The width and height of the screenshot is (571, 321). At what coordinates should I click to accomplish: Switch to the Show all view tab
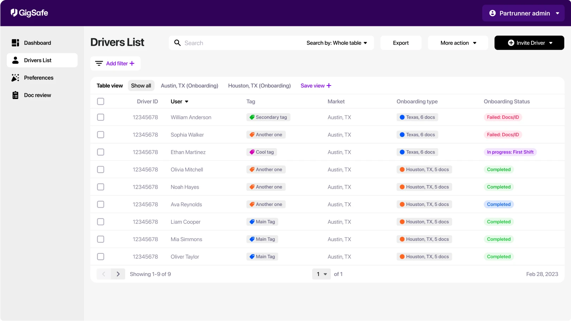tap(141, 86)
